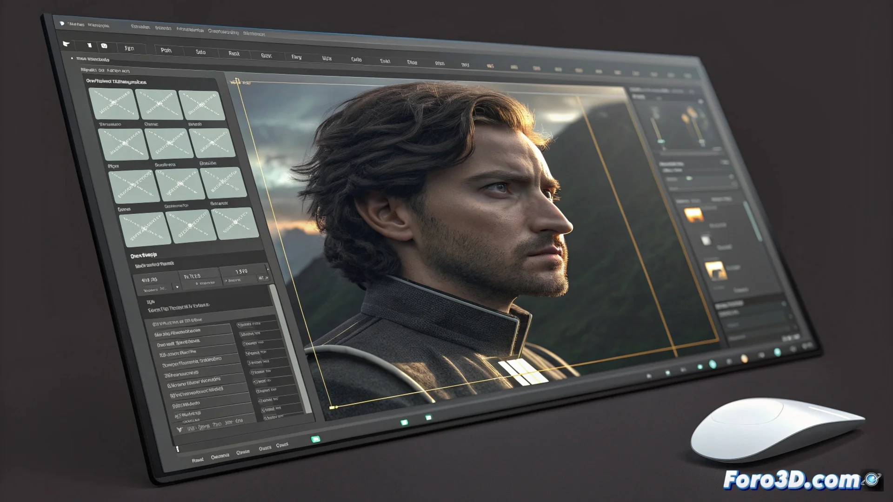Image resolution: width=893 pixels, height=502 pixels.
Task: Click the downward leaf icon below the settings list
Action: tap(180, 429)
